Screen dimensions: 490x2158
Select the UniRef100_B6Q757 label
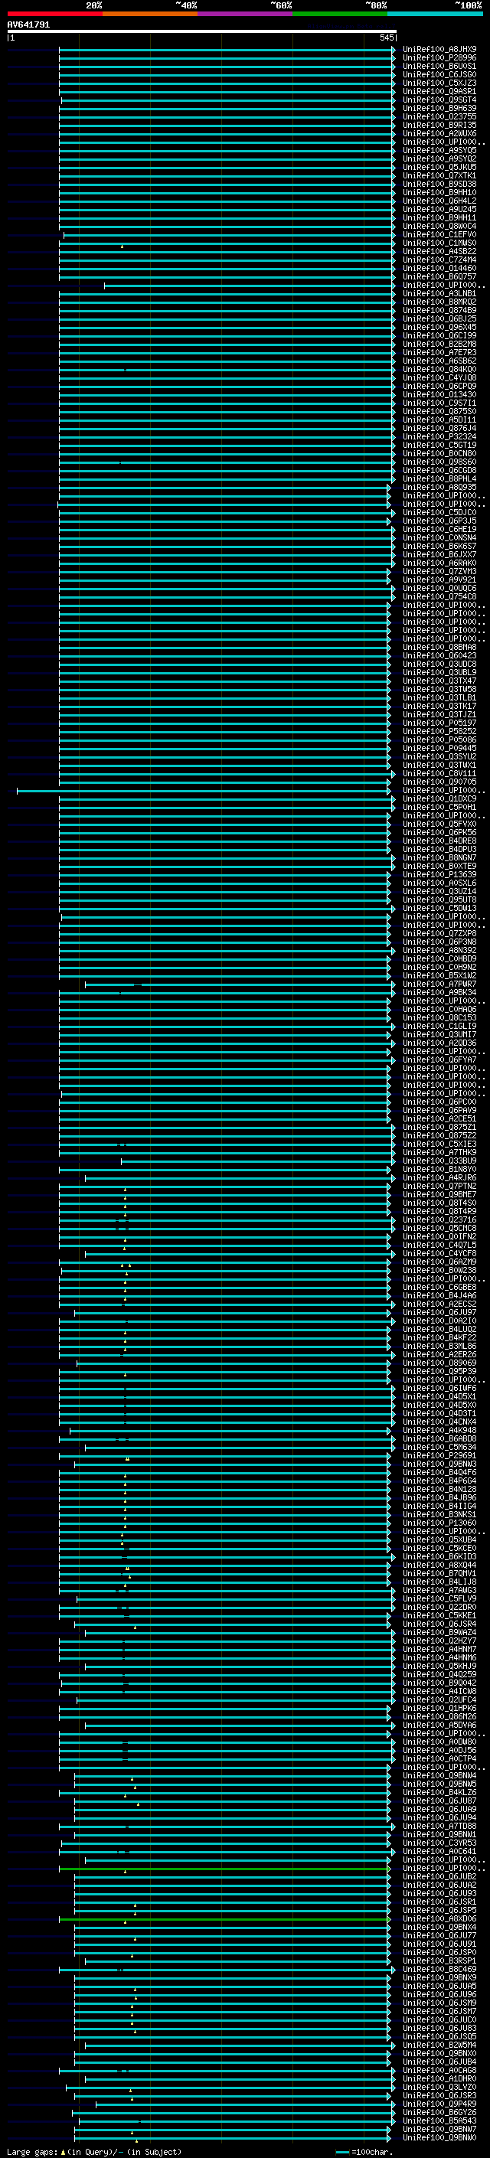(x=439, y=276)
